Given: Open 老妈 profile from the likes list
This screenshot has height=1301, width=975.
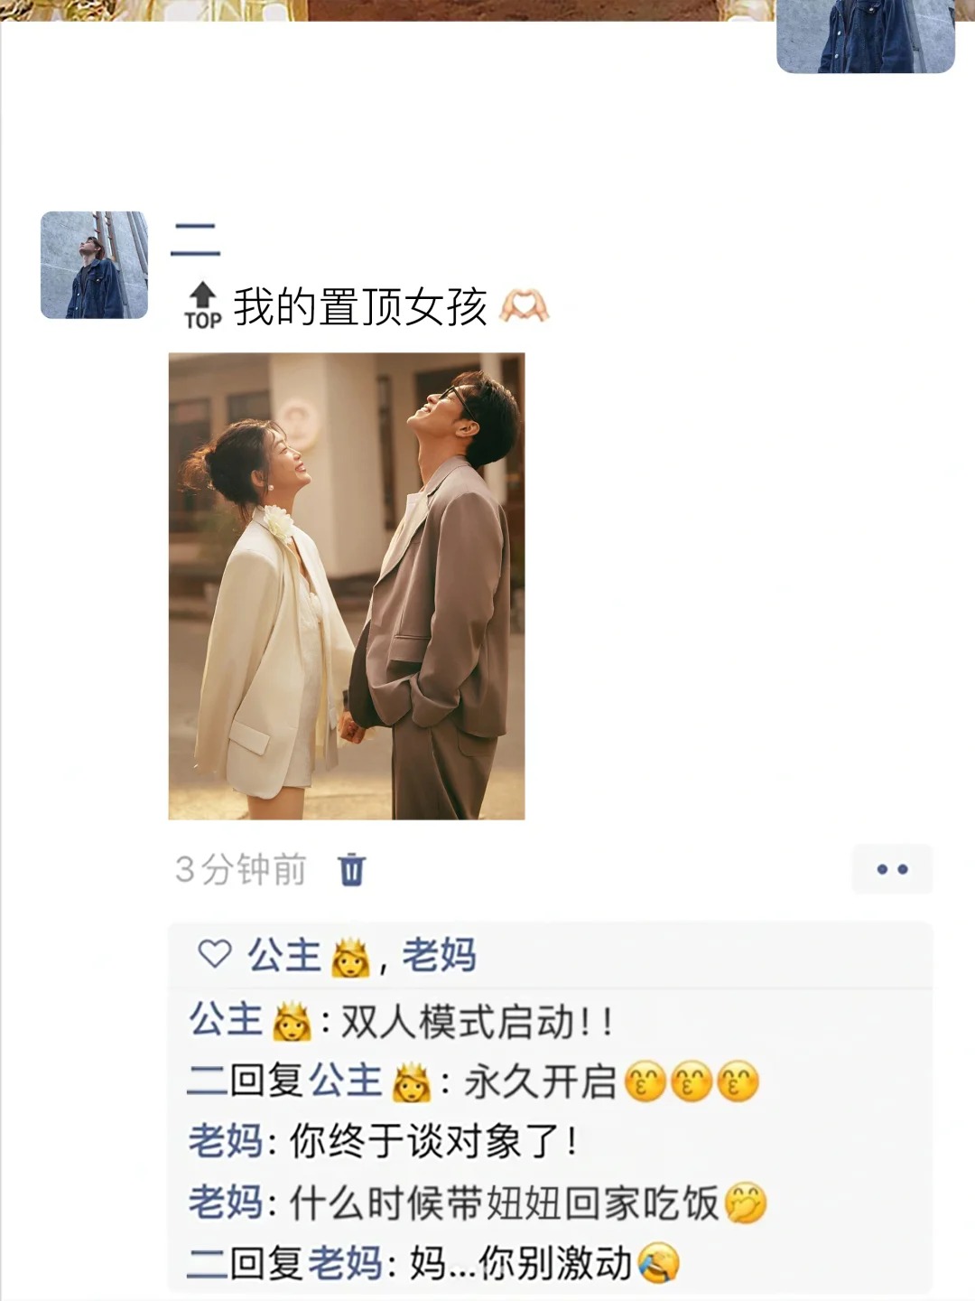Looking at the screenshot, I should (439, 956).
